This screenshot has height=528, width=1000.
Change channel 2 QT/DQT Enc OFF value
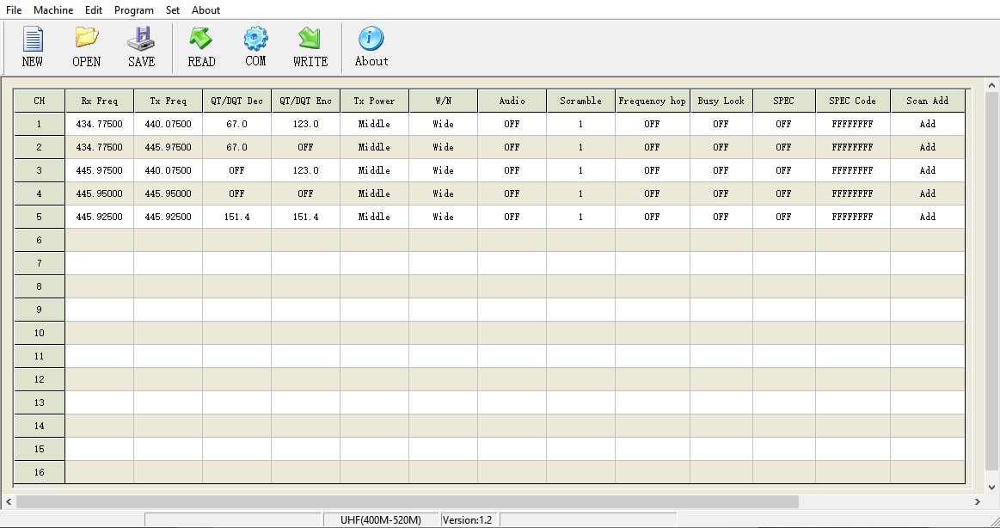[x=305, y=147]
